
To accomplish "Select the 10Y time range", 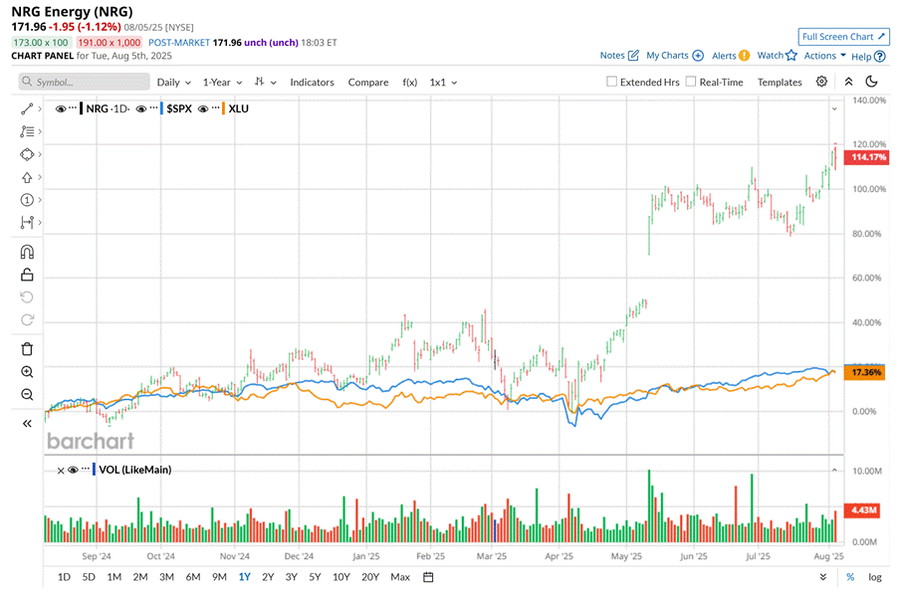I will pyautogui.click(x=341, y=577).
